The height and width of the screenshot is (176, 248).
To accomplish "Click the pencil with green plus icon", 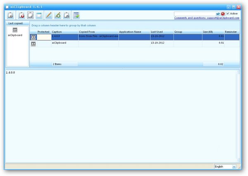I will tap(58, 15).
